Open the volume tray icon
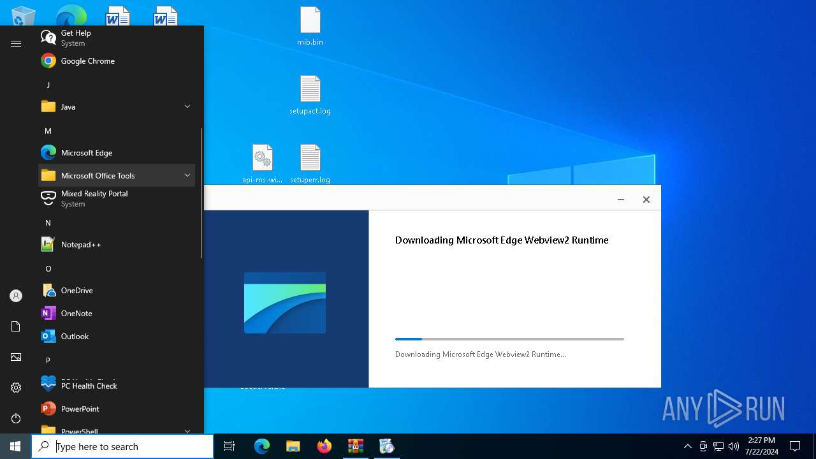This screenshot has height=459, width=816. pyautogui.click(x=734, y=446)
